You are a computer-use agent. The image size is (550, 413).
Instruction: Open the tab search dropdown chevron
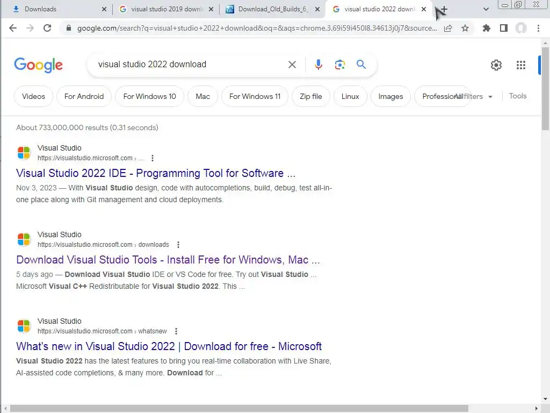[486, 9]
